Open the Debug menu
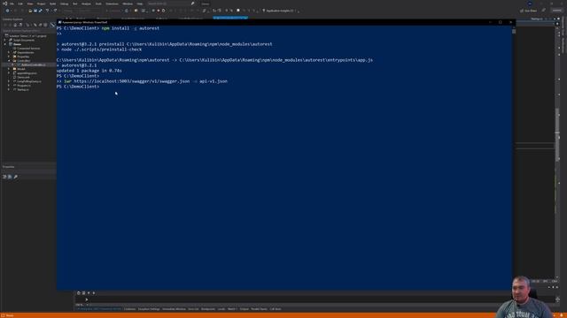Screen dimensions: 567x318 pyautogui.click(x=64, y=4)
